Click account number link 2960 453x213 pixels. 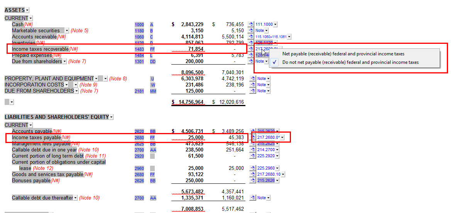139,168
